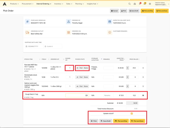Viewport: 170px width, 128px height.
Task: Expand the Inventory menu
Action: tap(59, 4)
